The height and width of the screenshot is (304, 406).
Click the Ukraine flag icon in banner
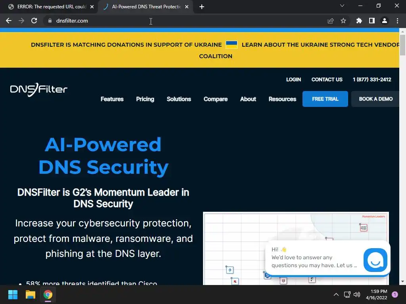tap(232, 45)
